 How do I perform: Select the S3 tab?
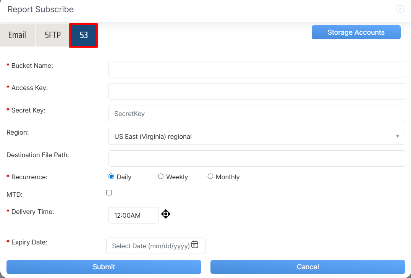84,35
